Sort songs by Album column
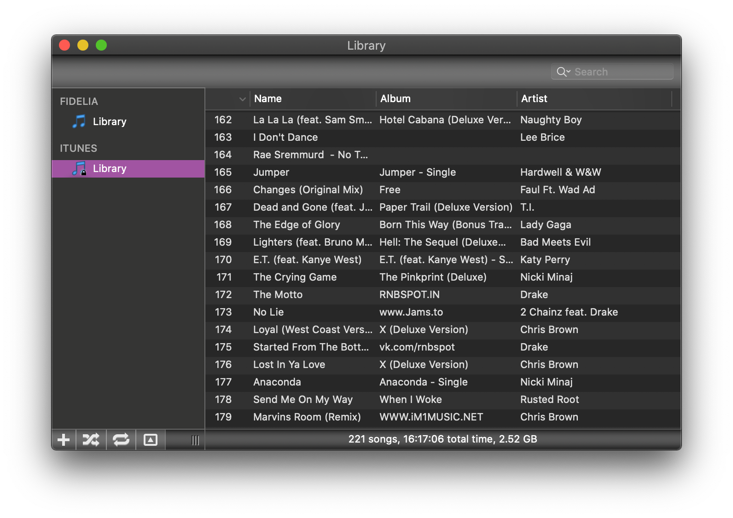Image resolution: width=733 pixels, height=518 pixels. tap(446, 99)
